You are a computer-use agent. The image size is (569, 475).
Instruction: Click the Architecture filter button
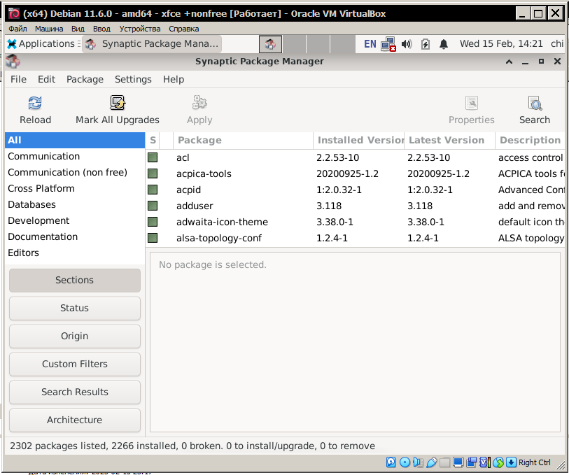[75, 420]
